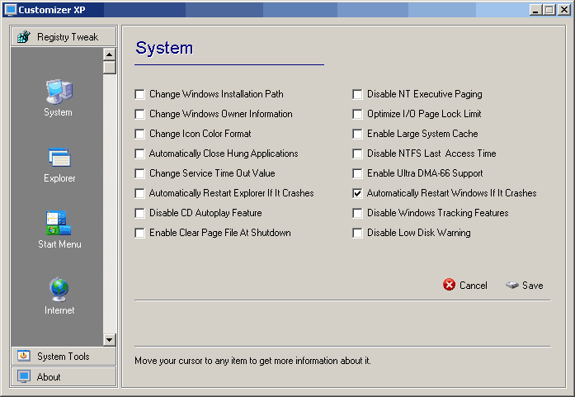This screenshot has width=575, height=397.
Task: Click the Registry Tweak panel icon
Action: 23,37
